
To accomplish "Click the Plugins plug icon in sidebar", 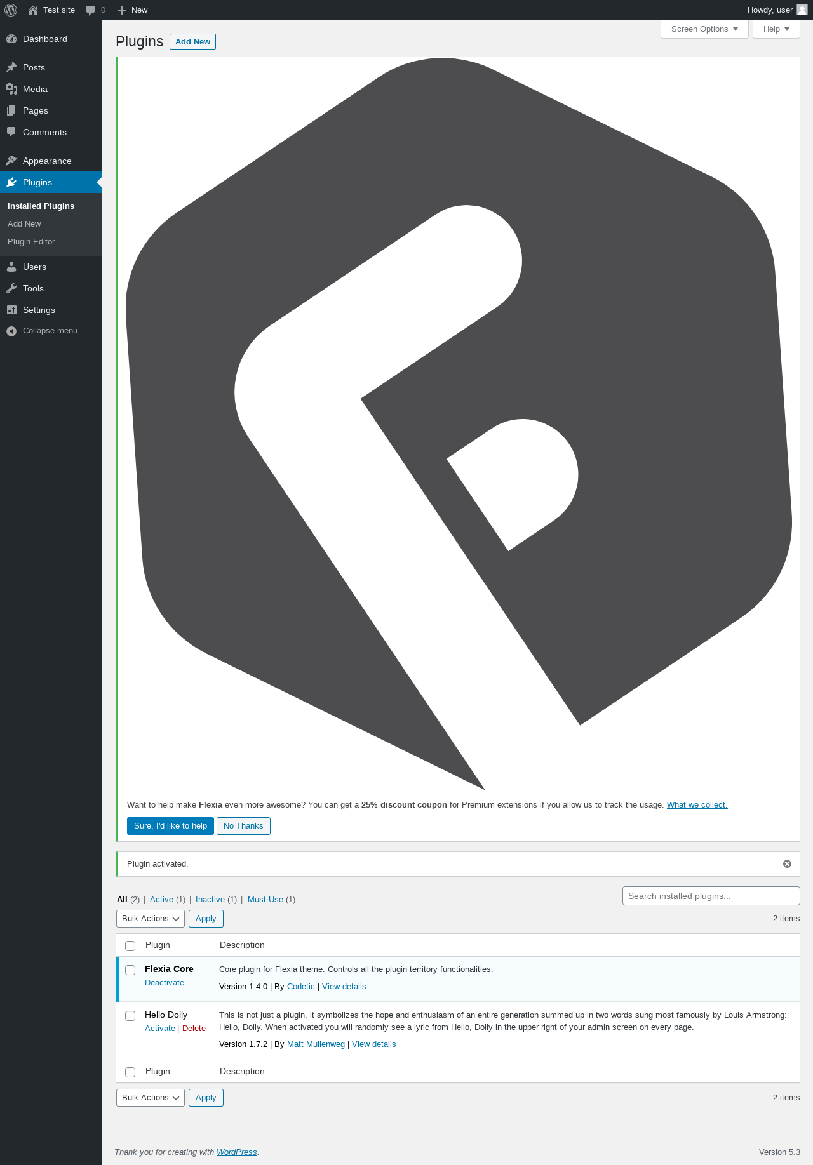I will (x=11, y=182).
